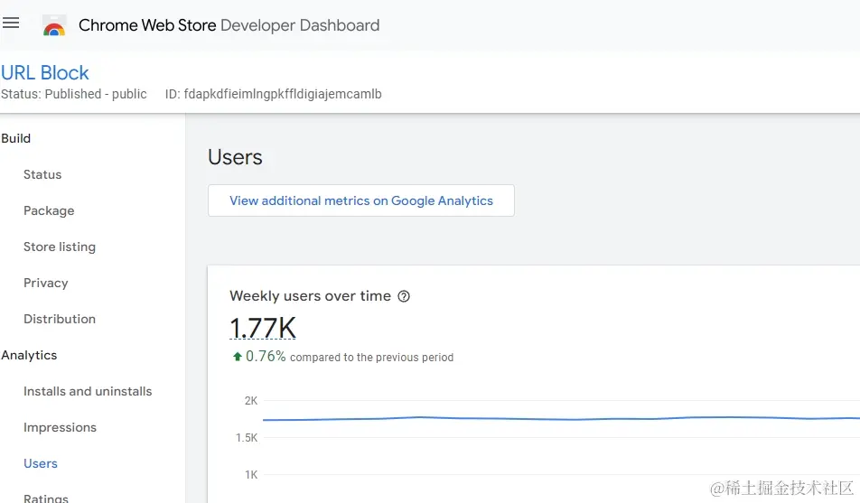Select Privacy in the sidebar

click(45, 283)
